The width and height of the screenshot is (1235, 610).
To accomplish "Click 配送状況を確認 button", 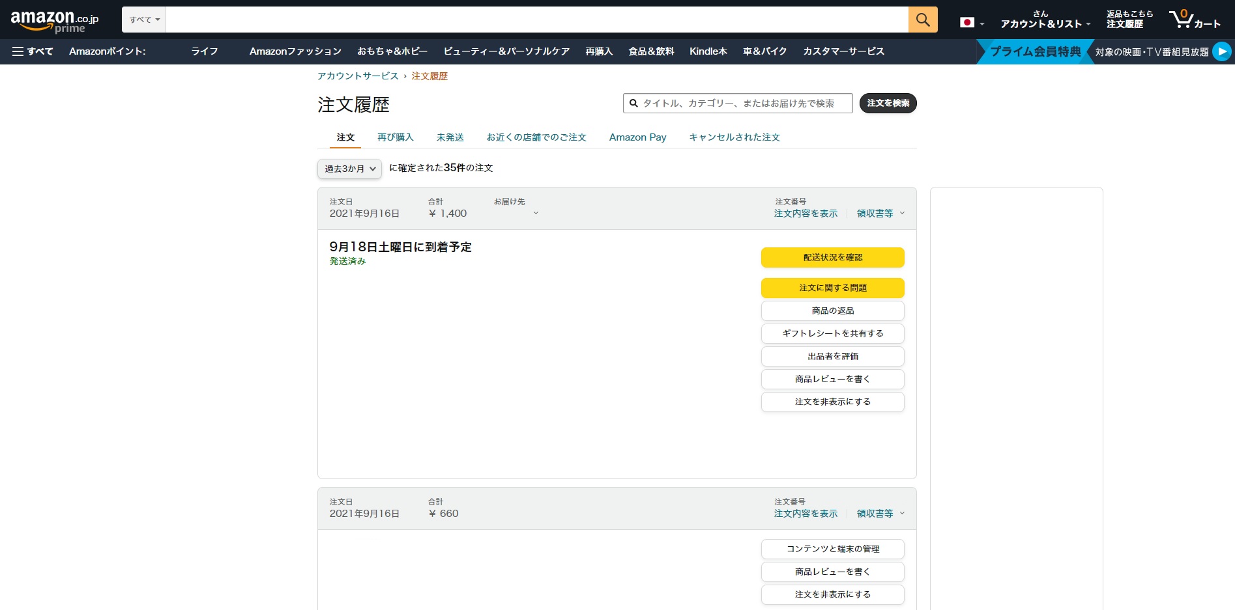I will click(x=832, y=258).
